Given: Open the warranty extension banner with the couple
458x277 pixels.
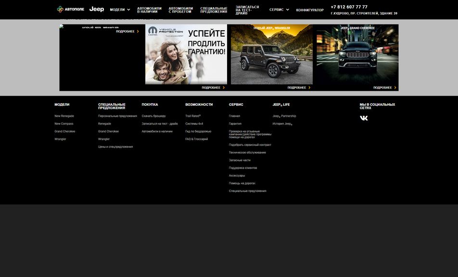Looking at the screenshot, I should (x=186, y=54).
